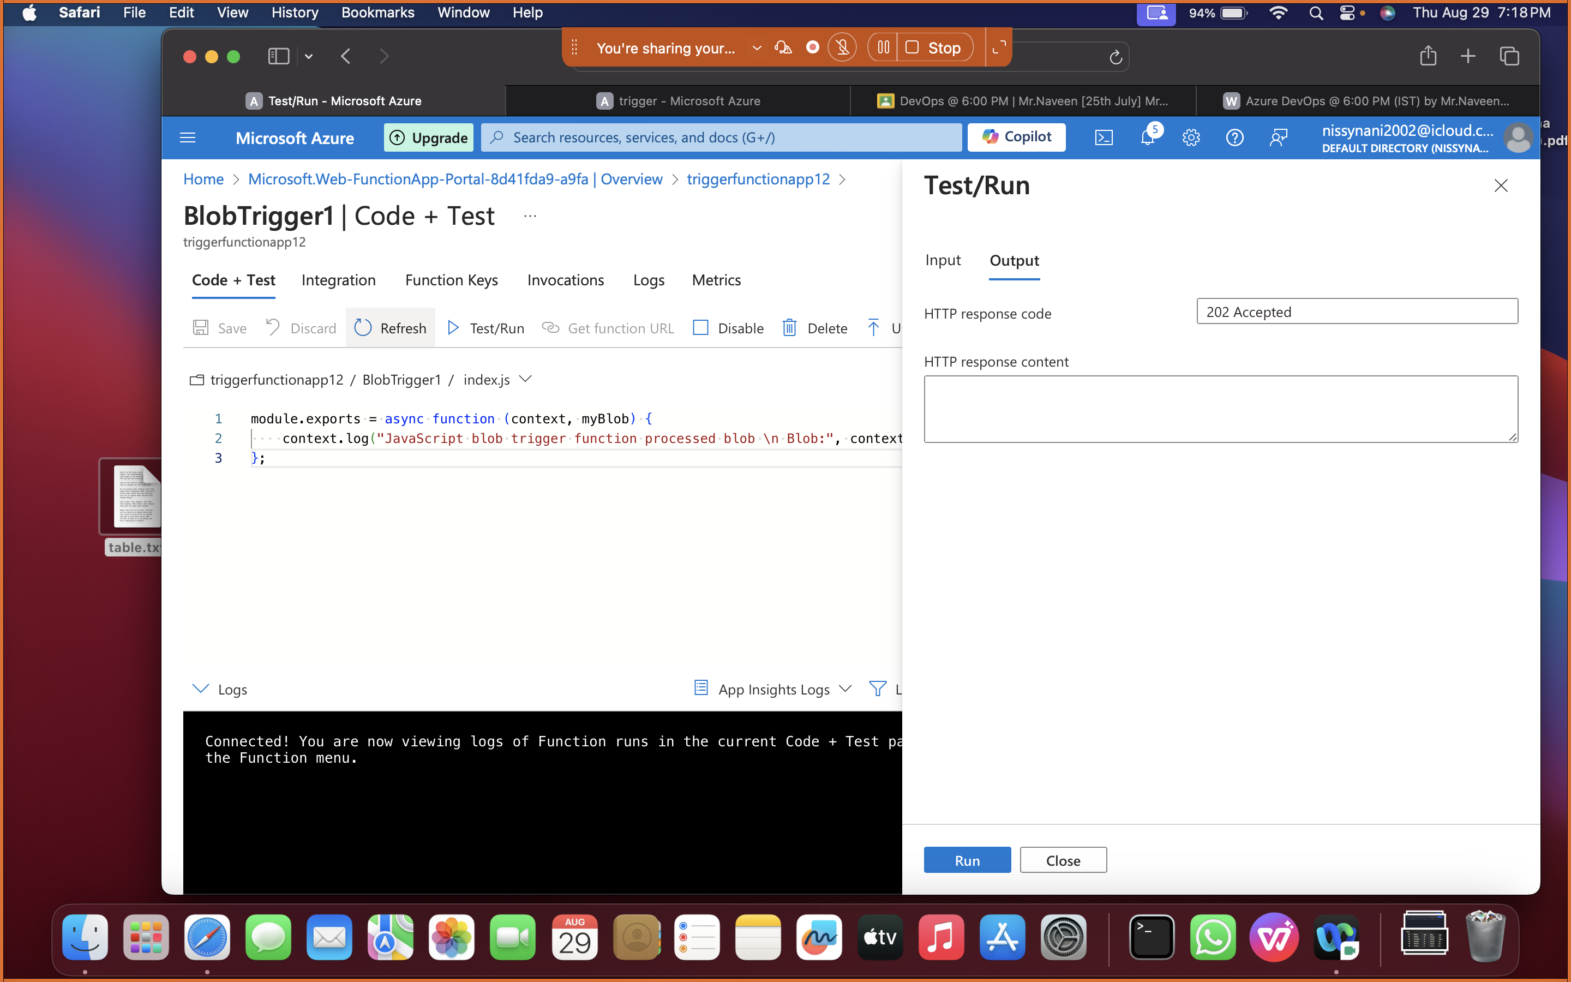Click the Azure search resources field
This screenshot has height=982, width=1571.
[x=721, y=137]
